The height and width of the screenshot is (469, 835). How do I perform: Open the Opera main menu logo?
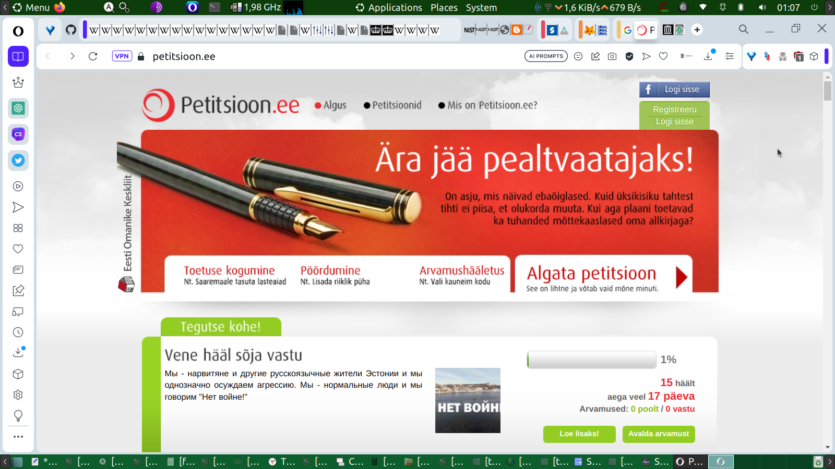(18, 31)
